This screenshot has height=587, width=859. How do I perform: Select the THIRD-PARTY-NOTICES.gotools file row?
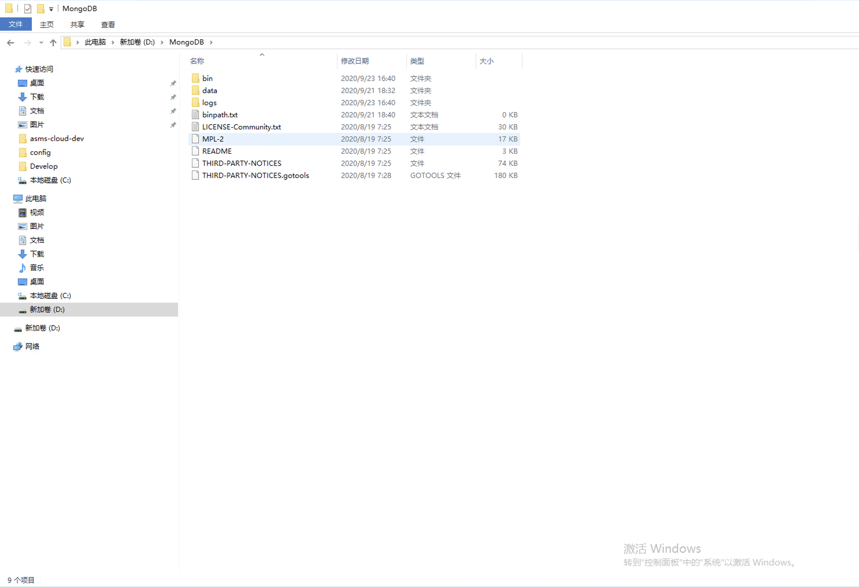point(256,175)
